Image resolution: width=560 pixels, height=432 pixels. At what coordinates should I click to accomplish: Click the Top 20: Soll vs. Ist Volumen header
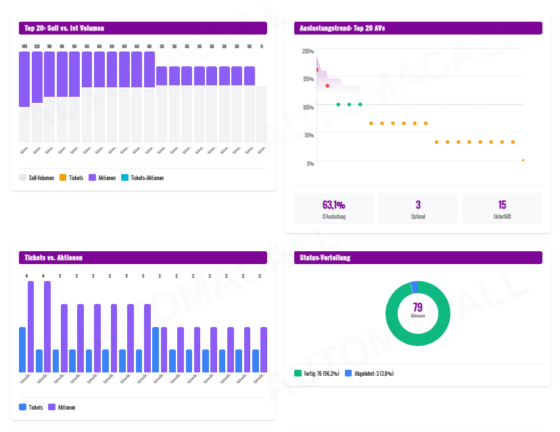pyautogui.click(x=143, y=28)
